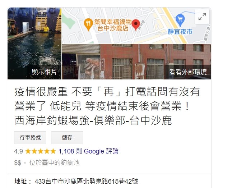Viewport: 237px width, 188px height.
Task: Click the five-star rating icons
Action: point(41,151)
